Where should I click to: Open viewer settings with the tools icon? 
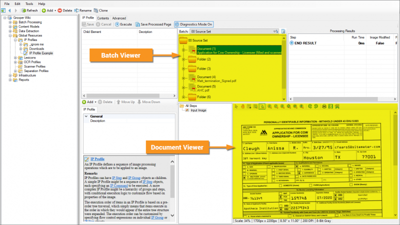337,106
